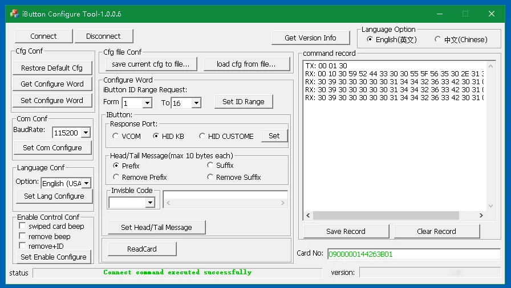This screenshot has width=511, height=288.
Task: Click Get Configure Word
Action: click(x=52, y=84)
